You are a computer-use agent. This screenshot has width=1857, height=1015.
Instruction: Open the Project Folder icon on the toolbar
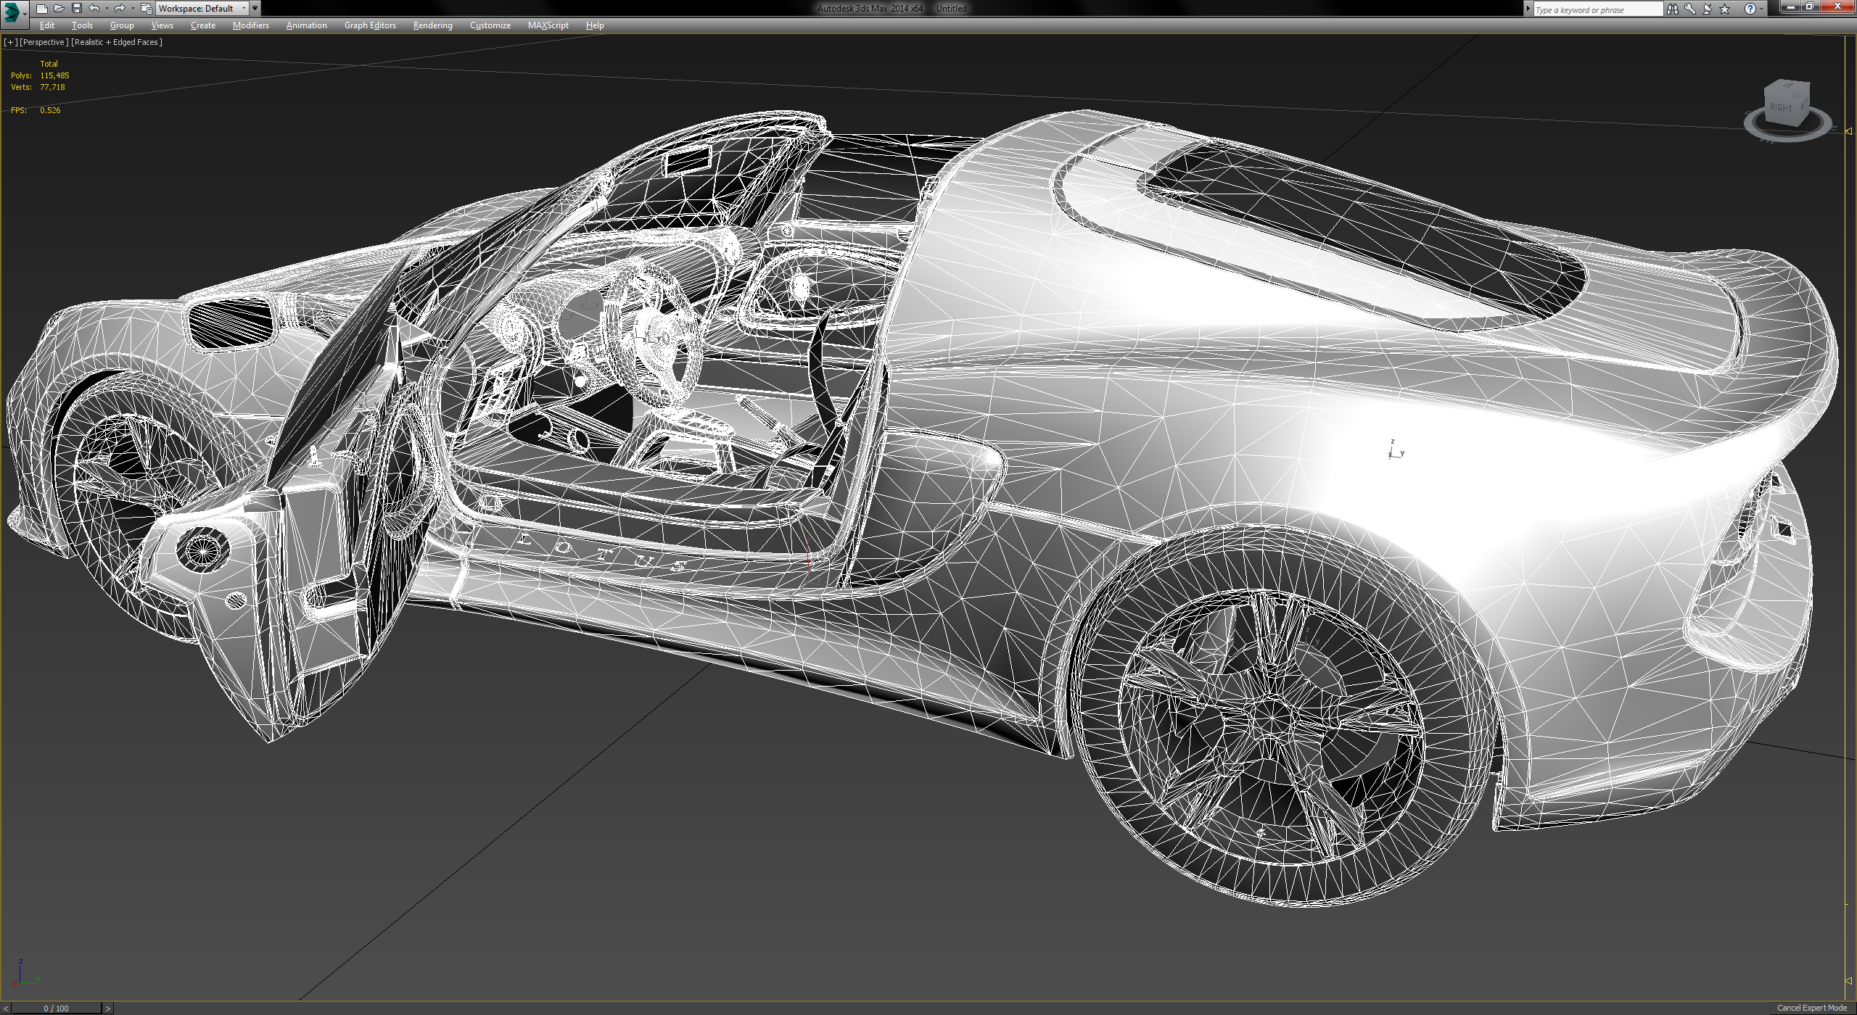(147, 9)
